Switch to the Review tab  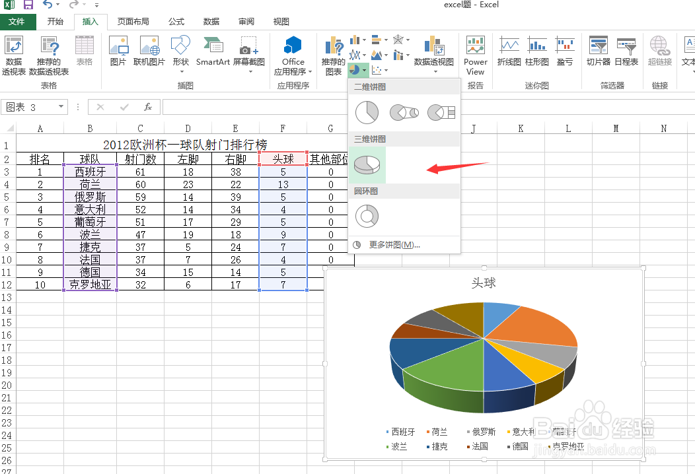(x=246, y=22)
